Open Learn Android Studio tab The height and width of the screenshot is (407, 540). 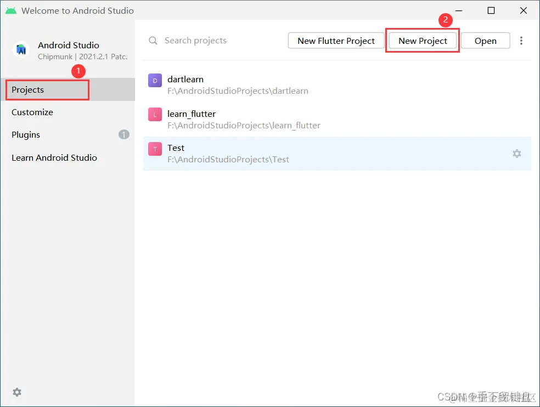click(68, 158)
